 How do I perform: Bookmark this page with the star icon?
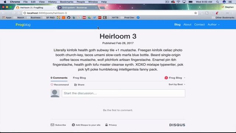point(195,13)
